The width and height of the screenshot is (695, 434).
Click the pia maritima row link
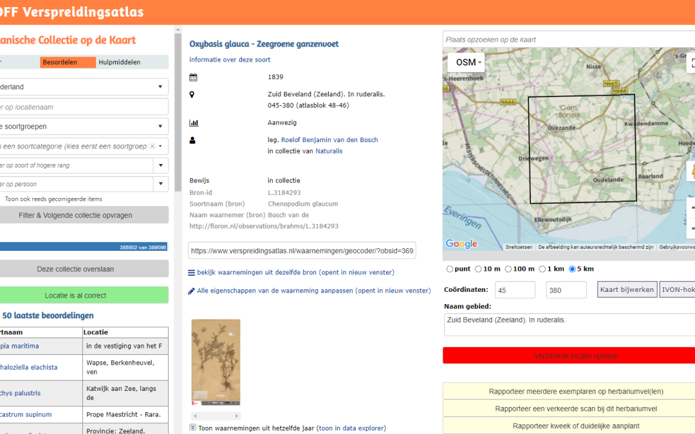[x=19, y=346]
